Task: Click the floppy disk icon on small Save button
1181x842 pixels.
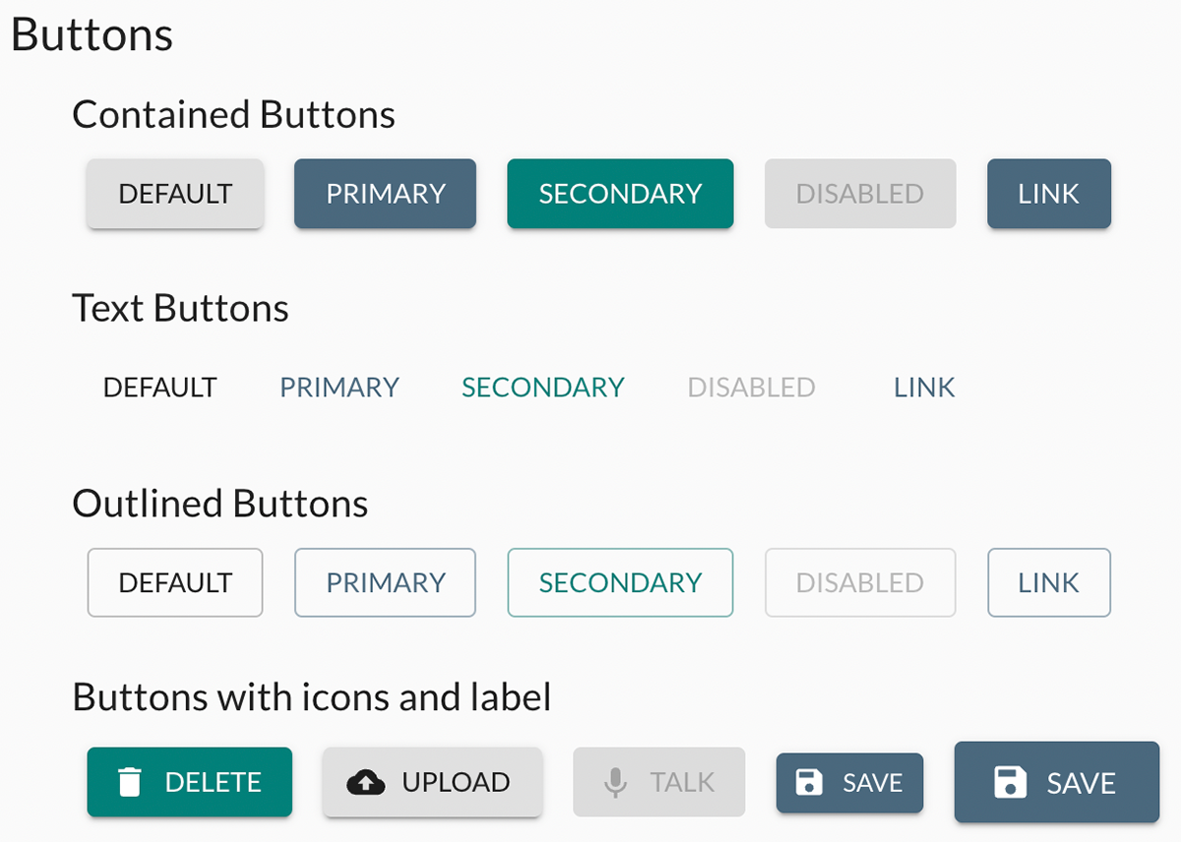Action: pos(809,783)
